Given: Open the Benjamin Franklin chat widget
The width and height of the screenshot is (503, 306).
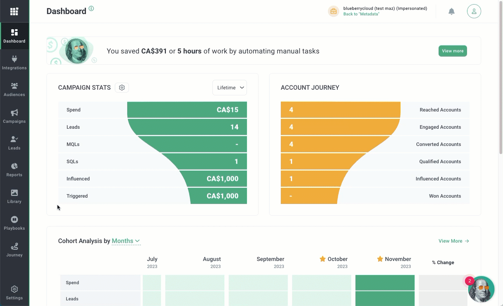Looking at the screenshot, I should 481,289.
